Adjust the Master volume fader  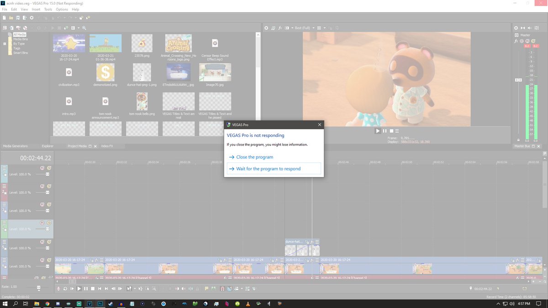[x=518, y=80]
